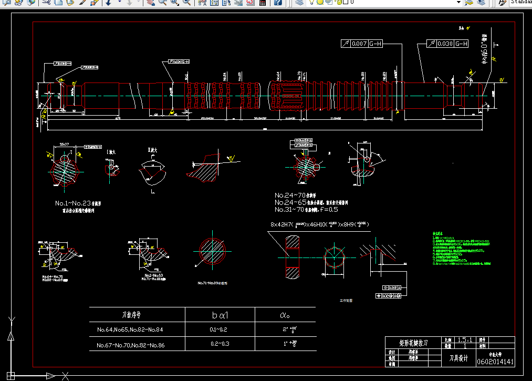Viewport: 532px width, 381px height.
Task: Click layer 0 color swatch
Action: pyautogui.click(x=346, y=2)
